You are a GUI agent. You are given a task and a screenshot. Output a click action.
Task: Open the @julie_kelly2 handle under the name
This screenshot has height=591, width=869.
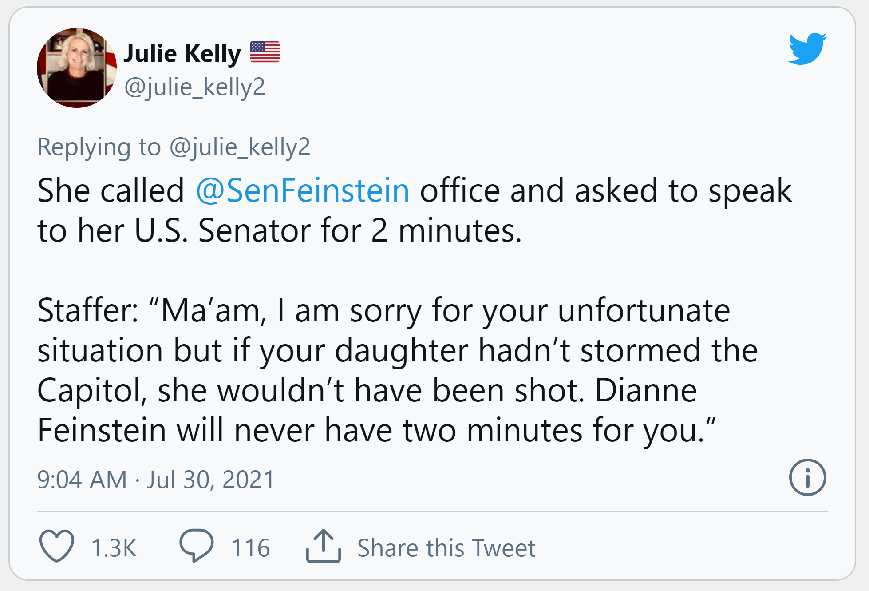[194, 87]
